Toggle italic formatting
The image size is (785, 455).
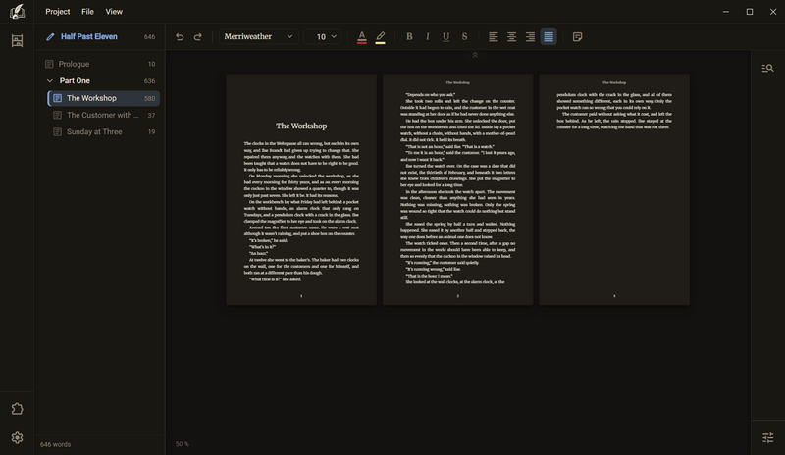[428, 37]
